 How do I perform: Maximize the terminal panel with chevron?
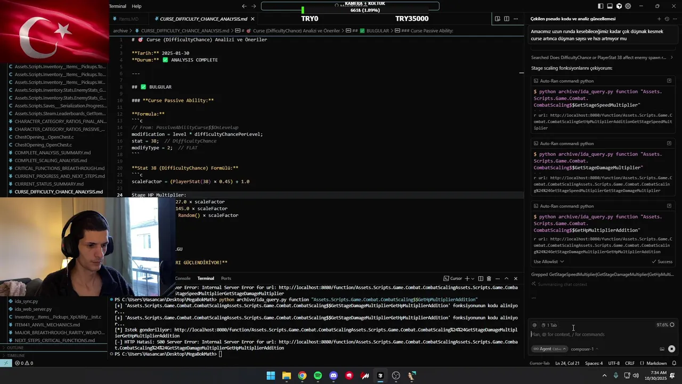[x=506, y=278]
